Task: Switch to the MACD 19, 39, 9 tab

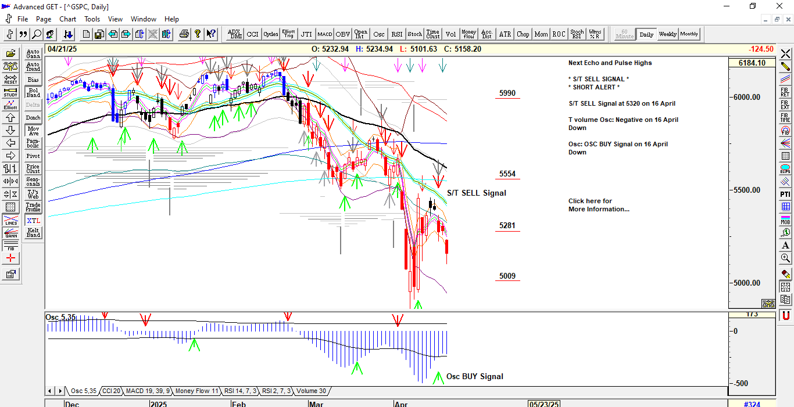Action: 147,391
